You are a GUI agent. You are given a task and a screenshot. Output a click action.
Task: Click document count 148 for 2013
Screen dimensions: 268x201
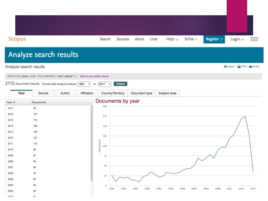click(35, 132)
